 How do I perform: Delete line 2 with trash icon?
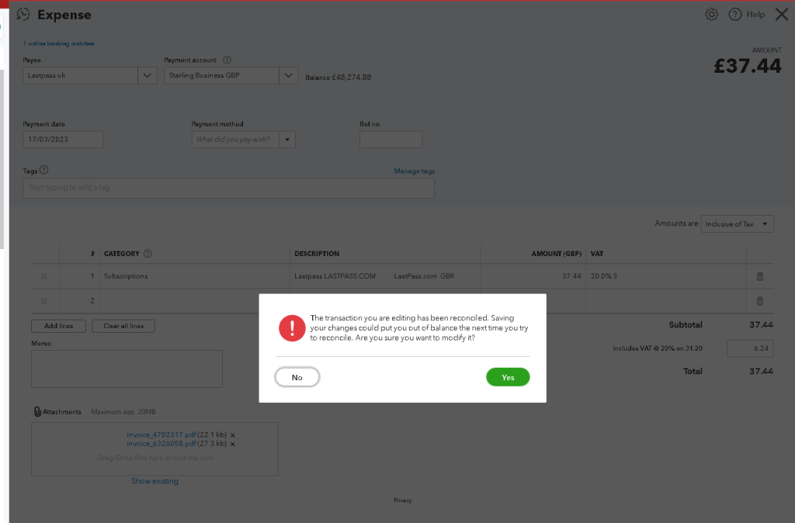click(x=760, y=301)
